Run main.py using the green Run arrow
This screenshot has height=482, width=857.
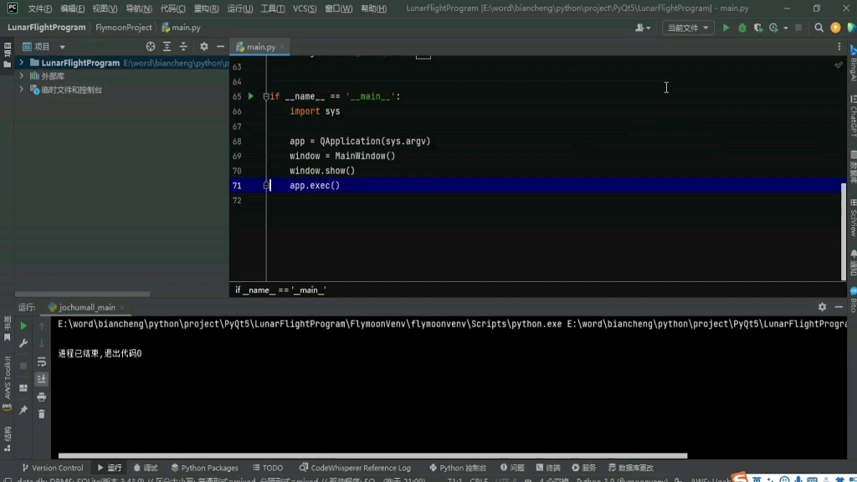pyautogui.click(x=725, y=28)
